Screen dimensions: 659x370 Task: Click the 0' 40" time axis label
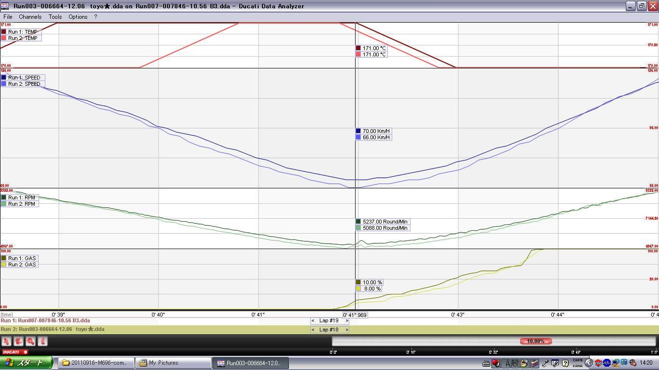coord(158,315)
